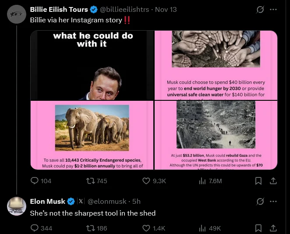Open more options menu on Elon Musk's reply

point(273,201)
